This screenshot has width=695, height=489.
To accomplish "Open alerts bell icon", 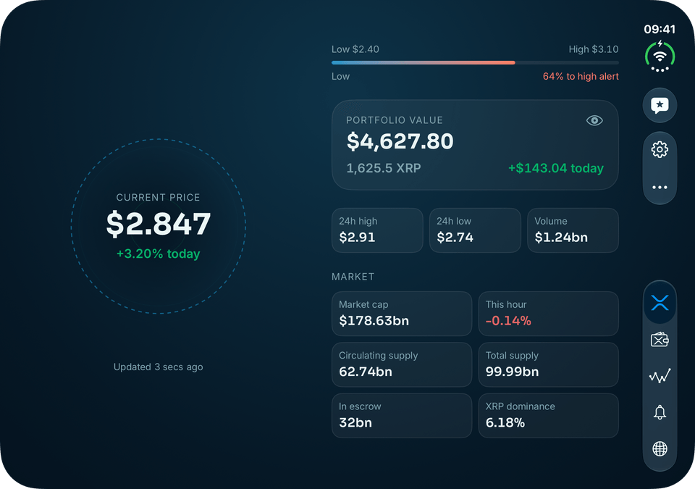I will (660, 412).
